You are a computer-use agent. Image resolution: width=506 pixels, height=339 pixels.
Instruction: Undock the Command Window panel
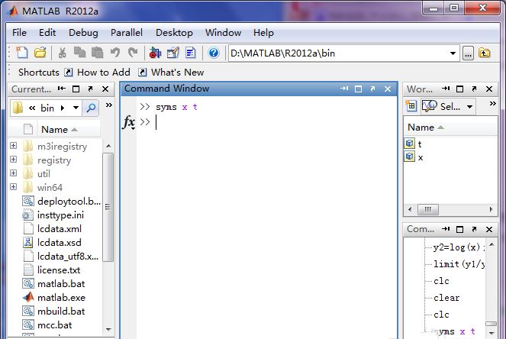[x=372, y=89]
